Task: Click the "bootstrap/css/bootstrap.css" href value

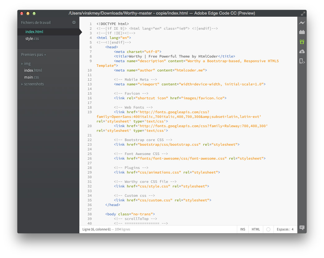Action: coord(169,144)
